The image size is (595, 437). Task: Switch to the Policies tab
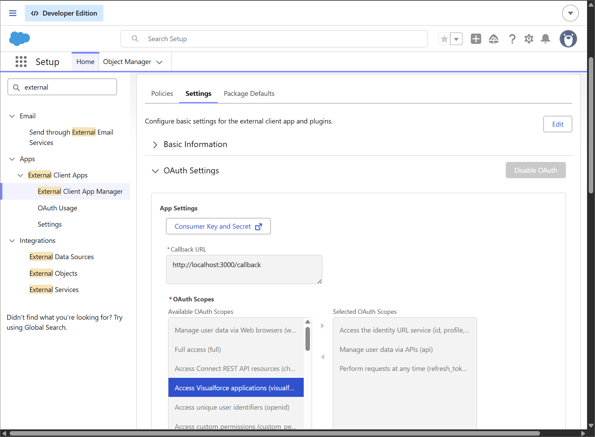coord(162,93)
